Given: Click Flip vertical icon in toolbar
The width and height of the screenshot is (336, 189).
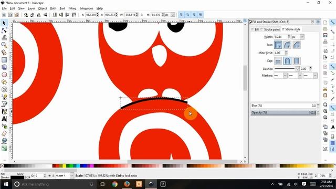Looking at the screenshot, I should tap(45, 15).
